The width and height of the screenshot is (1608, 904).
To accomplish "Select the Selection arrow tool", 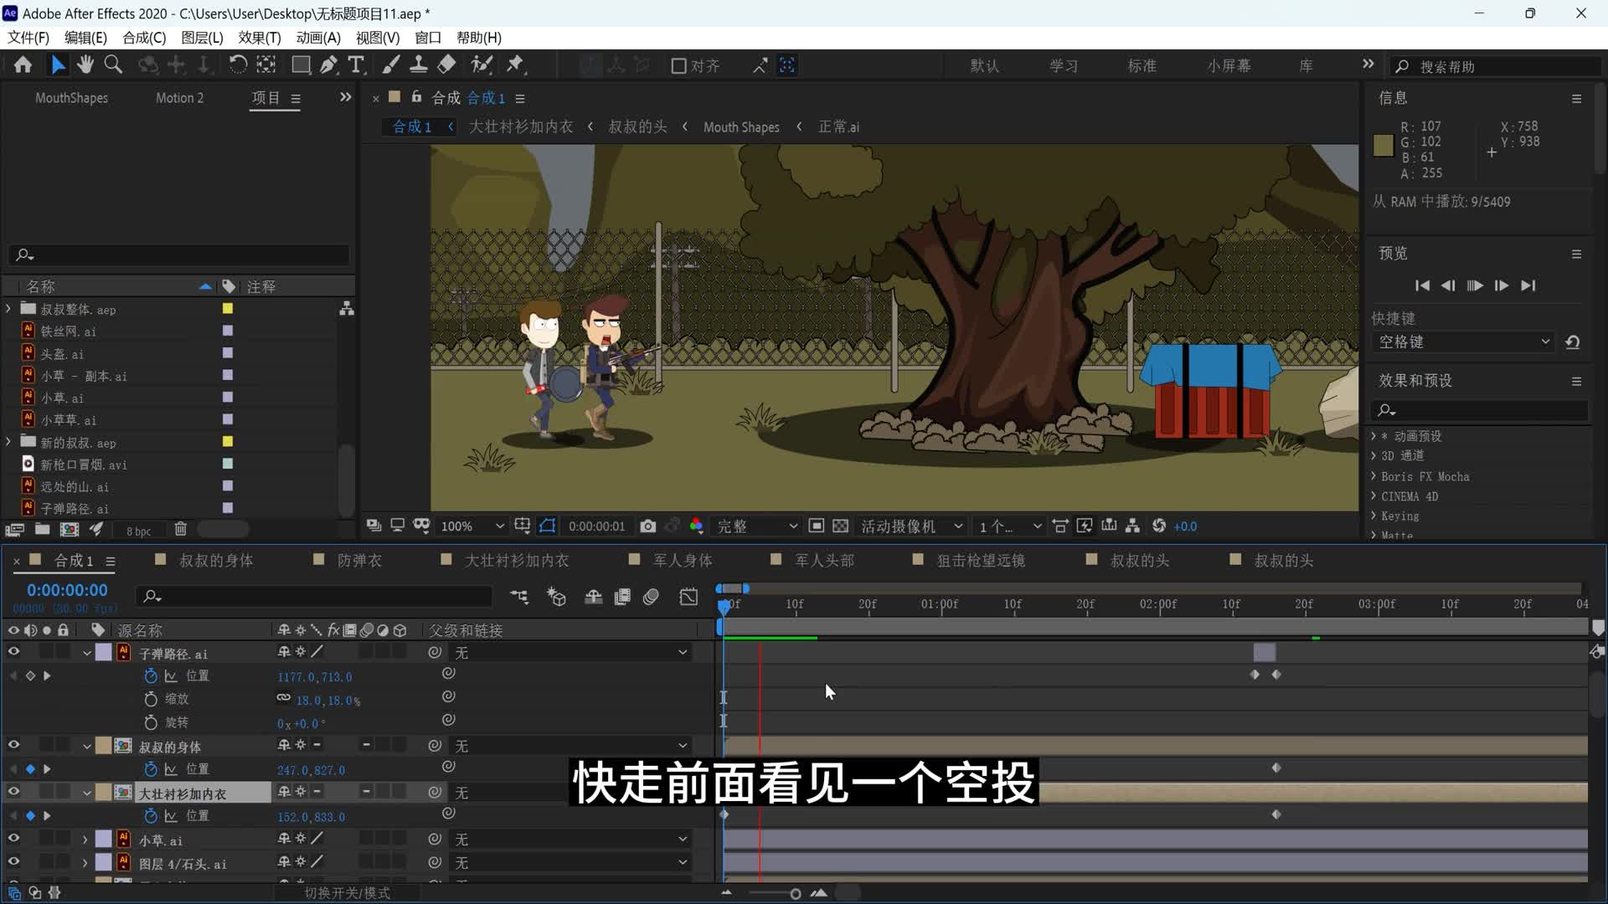I will 57,65.
